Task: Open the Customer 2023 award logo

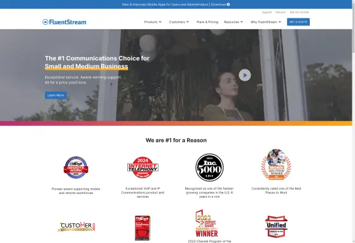Action: (76, 226)
